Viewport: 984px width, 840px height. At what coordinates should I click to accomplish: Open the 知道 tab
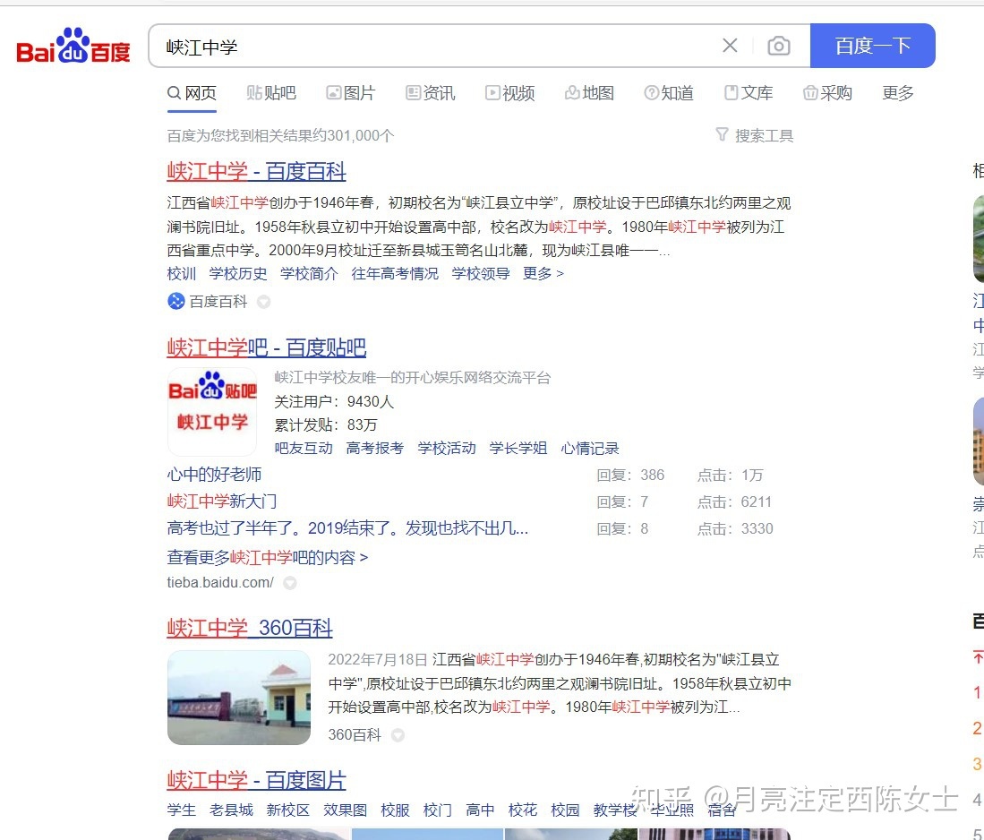click(x=669, y=92)
